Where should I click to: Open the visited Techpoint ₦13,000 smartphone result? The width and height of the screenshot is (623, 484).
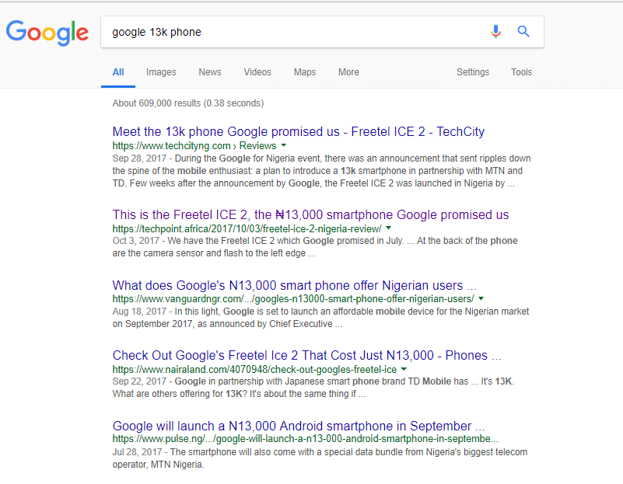click(310, 214)
